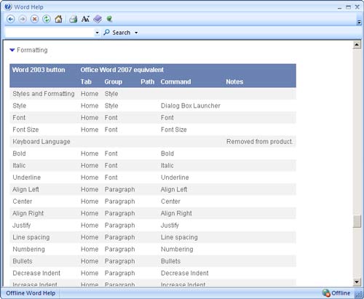Screen dimensions: 364x299
Task: Click the 'Group' column header
Action: tap(114, 81)
